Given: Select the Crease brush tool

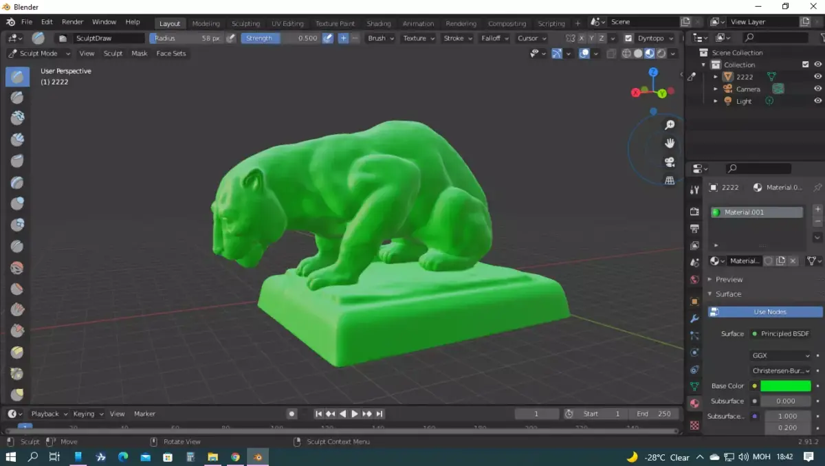Looking at the screenshot, I should coord(17,247).
